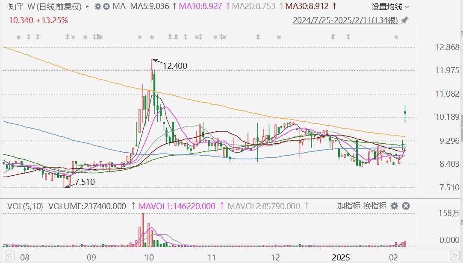Close the VOL indicator panel
This screenshot has height=263, width=463.
point(406,206)
